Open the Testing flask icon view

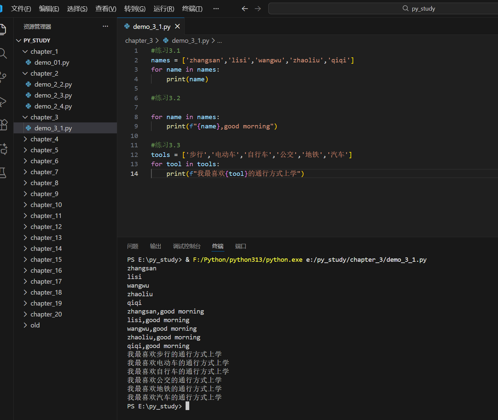(3, 173)
